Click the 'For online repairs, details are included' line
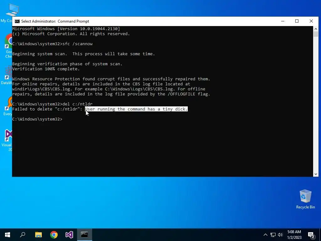The width and height of the screenshot is (321, 241). (x=101, y=84)
